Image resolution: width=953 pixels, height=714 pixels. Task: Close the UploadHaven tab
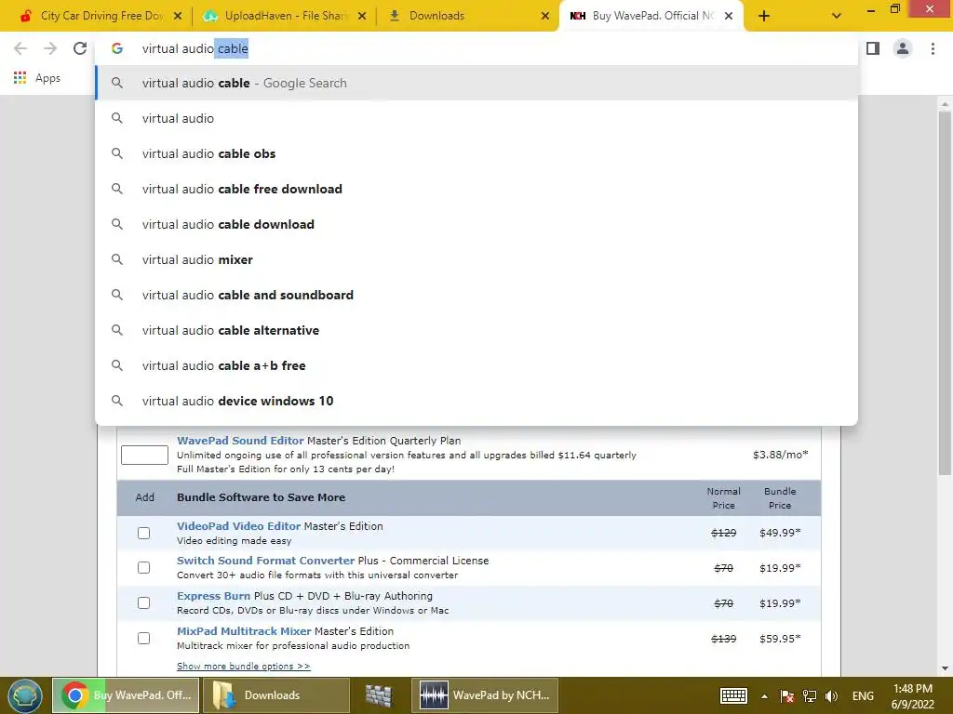[x=362, y=16]
